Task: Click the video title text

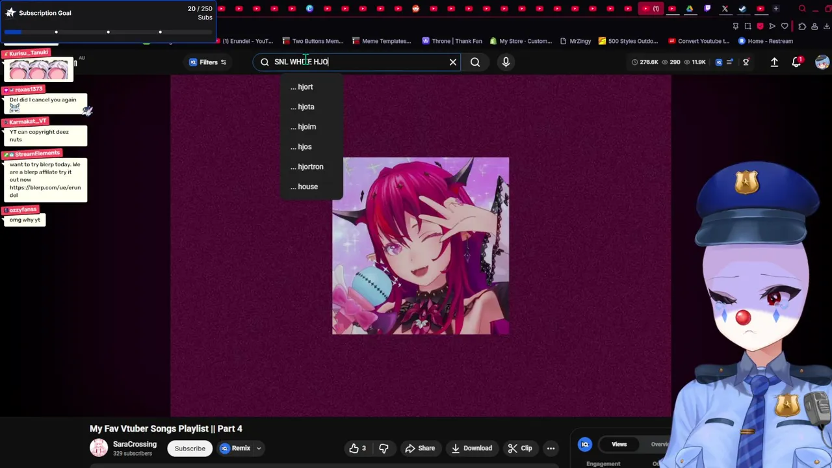Action: click(x=166, y=428)
